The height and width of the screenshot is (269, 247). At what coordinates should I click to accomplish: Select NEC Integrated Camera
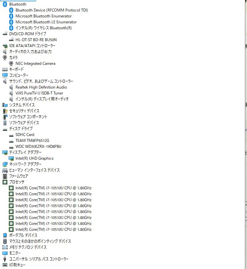pos(35,64)
